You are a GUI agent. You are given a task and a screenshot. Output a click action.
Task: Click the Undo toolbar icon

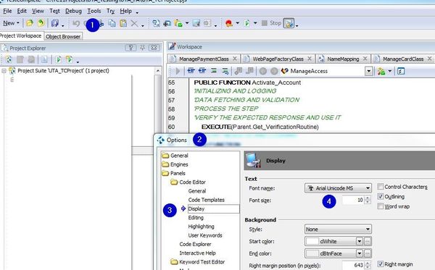(x=76, y=23)
